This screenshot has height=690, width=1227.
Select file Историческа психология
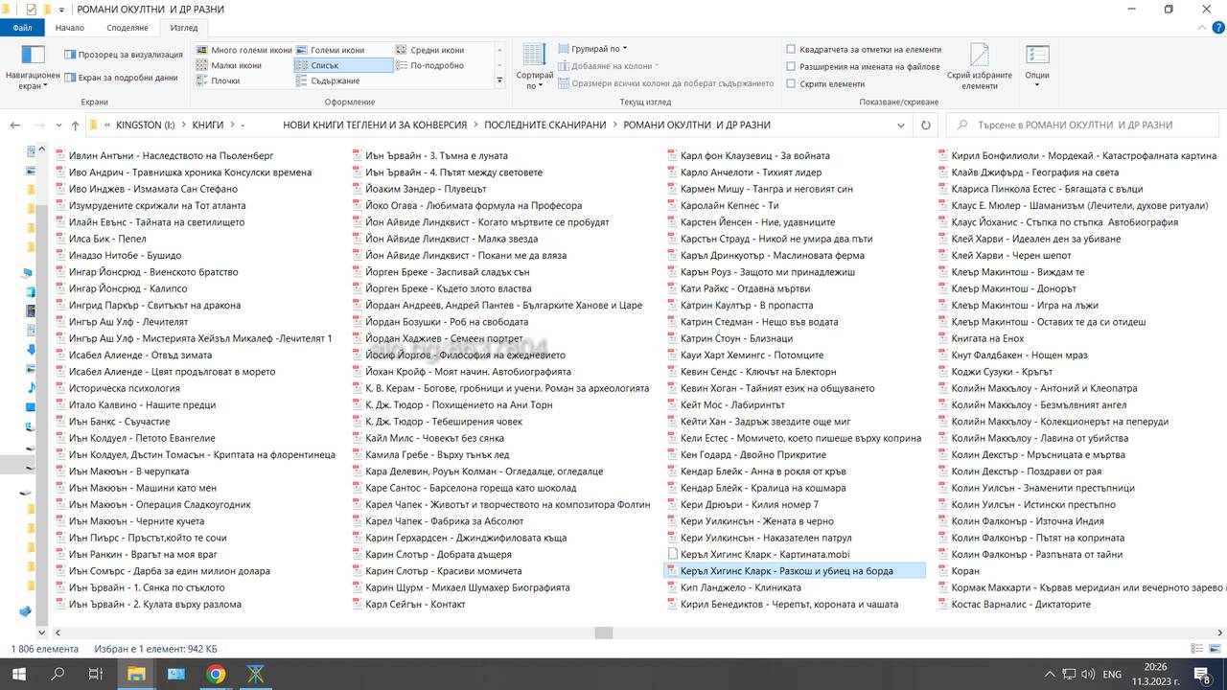pyautogui.click(x=117, y=388)
